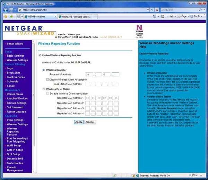Open Attached Devices link
The height and width of the screenshot is (180, 208).
click(17, 98)
